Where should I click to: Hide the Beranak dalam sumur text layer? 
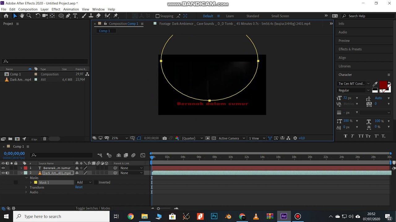[x=3, y=168]
